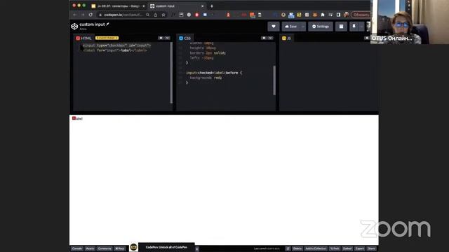The height and width of the screenshot is (252, 449).
Task: Click the browser update button
Action: point(361,15)
